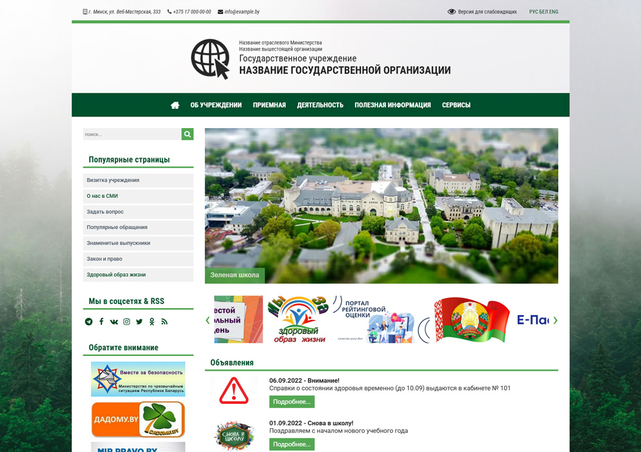Image resolution: width=641 pixels, height=452 pixels.
Task: Toggle the visually impaired version (eye icon)
Action: 451,12
